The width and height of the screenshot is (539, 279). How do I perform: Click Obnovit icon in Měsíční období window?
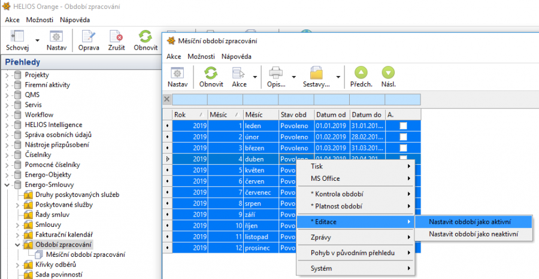211,73
